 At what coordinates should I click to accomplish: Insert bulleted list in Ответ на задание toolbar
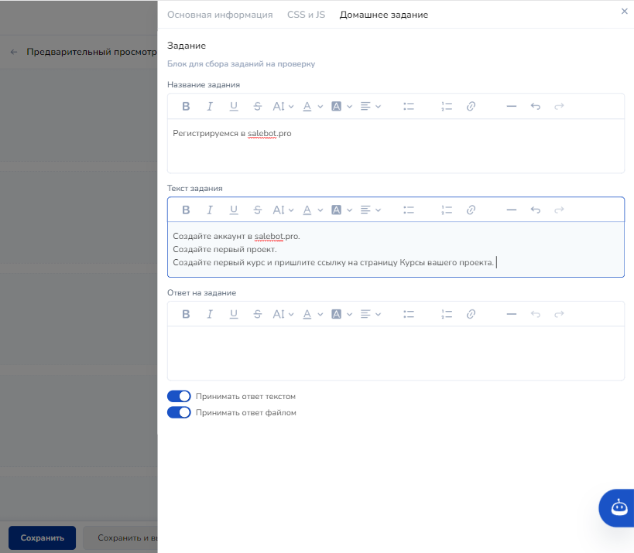[410, 314]
